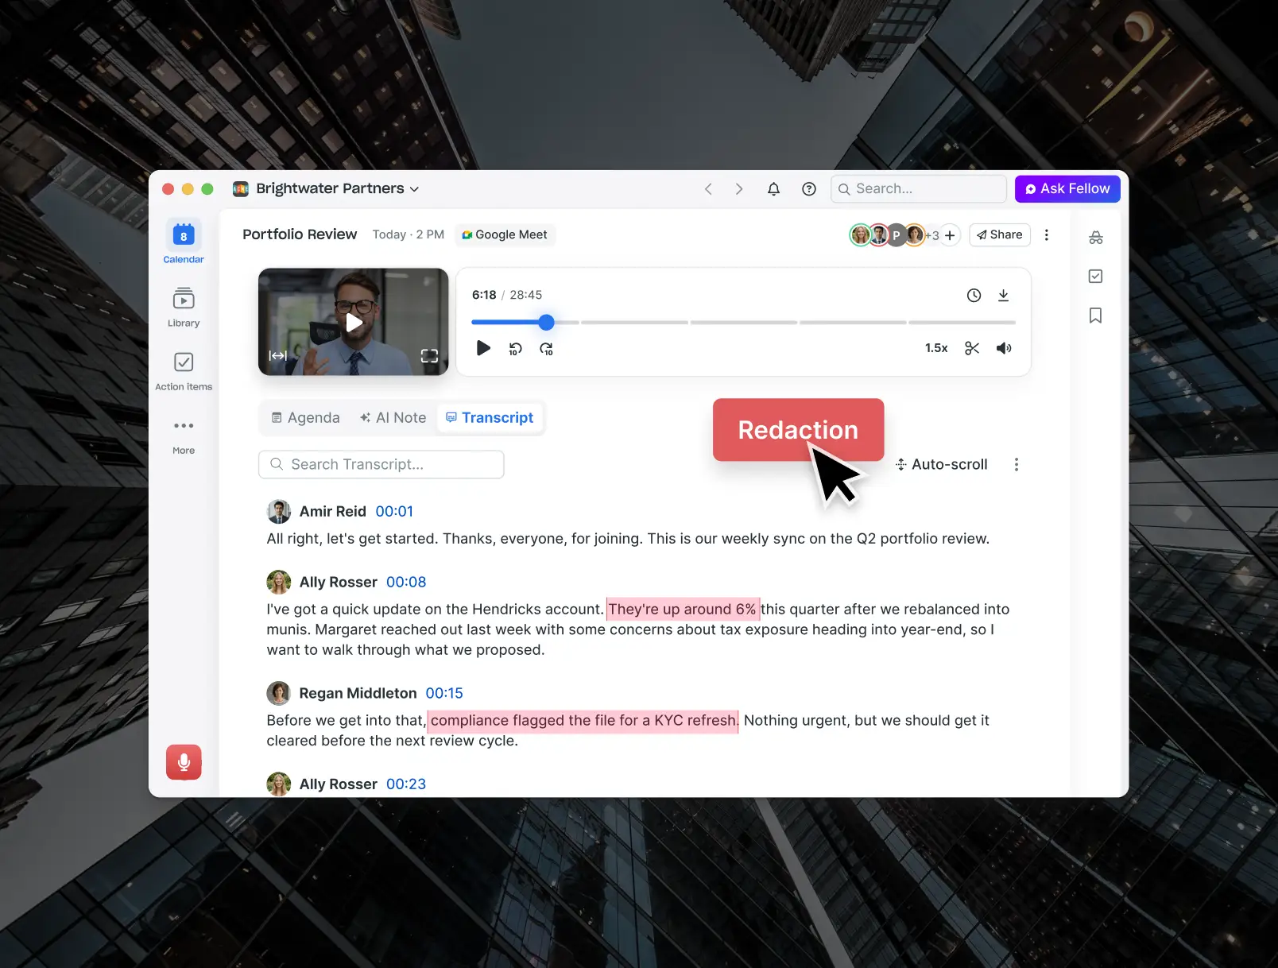The image size is (1278, 968).
Task: Expand video width with the arrows icon
Action: pos(278,356)
